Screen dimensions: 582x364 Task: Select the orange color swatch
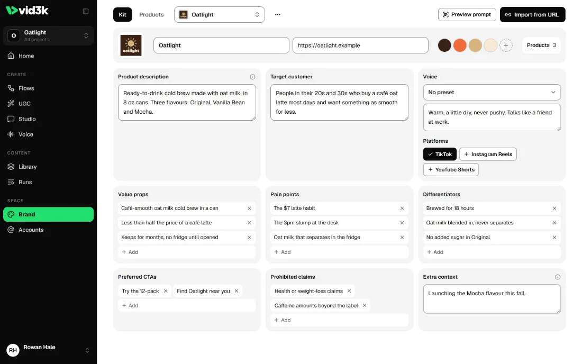tap(460, 46)
